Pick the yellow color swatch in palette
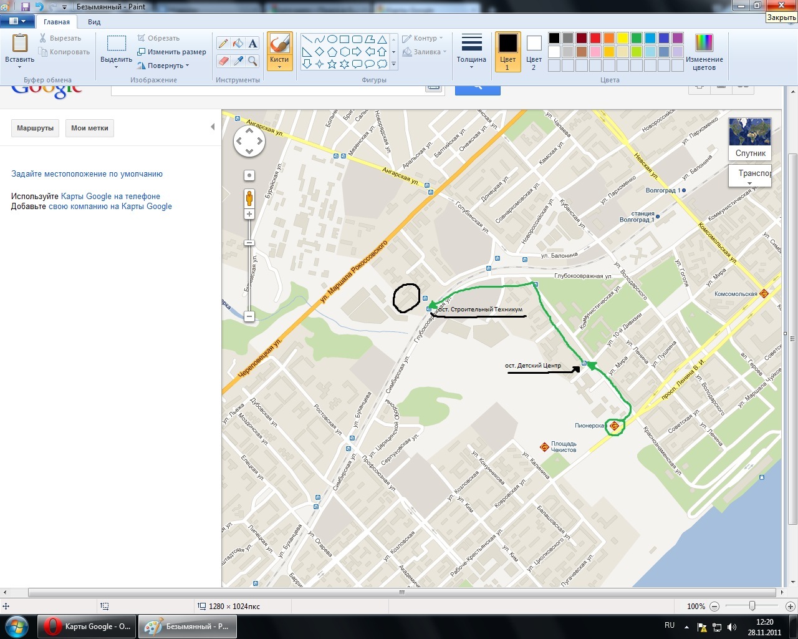The width and height of the screenshot is (798, 639). pos(622,38)
